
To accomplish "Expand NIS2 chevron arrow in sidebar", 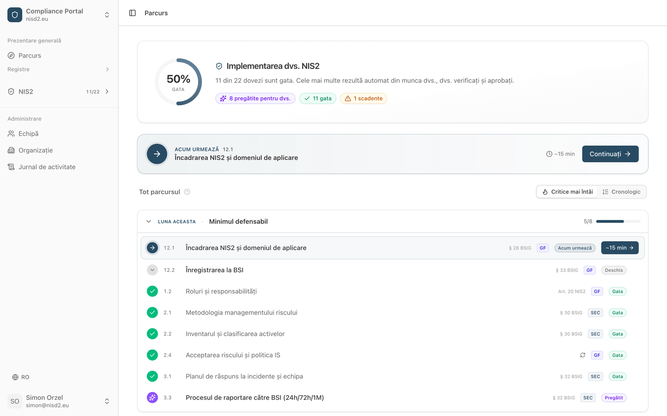I will click(107, 92).
